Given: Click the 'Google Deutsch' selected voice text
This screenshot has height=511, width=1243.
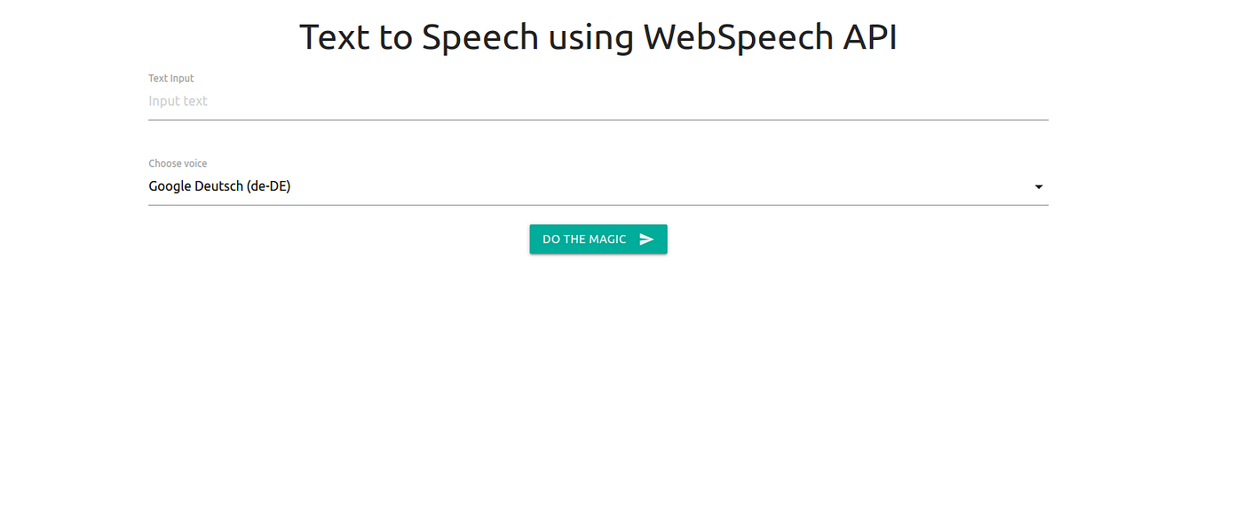Looking at the screenshot, I should [x=197, y=186].
